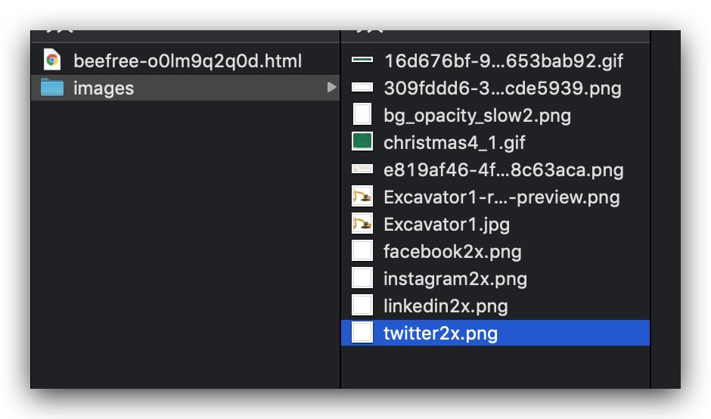The width and height of the screenshot is (711, 419).
Task: Select file 16d676bf-9...653bab92.gif
Action: 504,61
